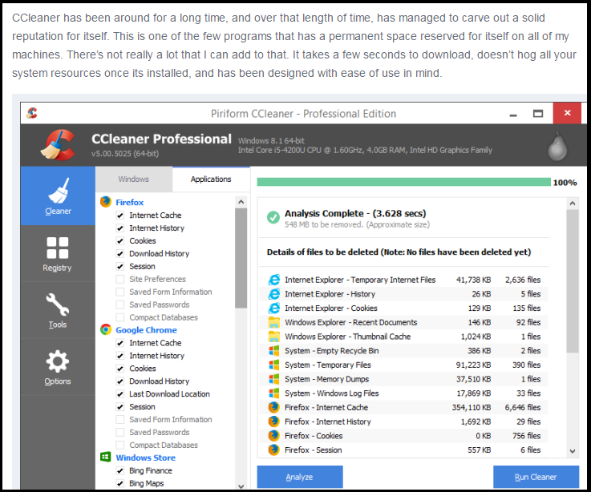Uncheck Firefox Internet History checkbox
591x492 pixels.
click(120, 228)
